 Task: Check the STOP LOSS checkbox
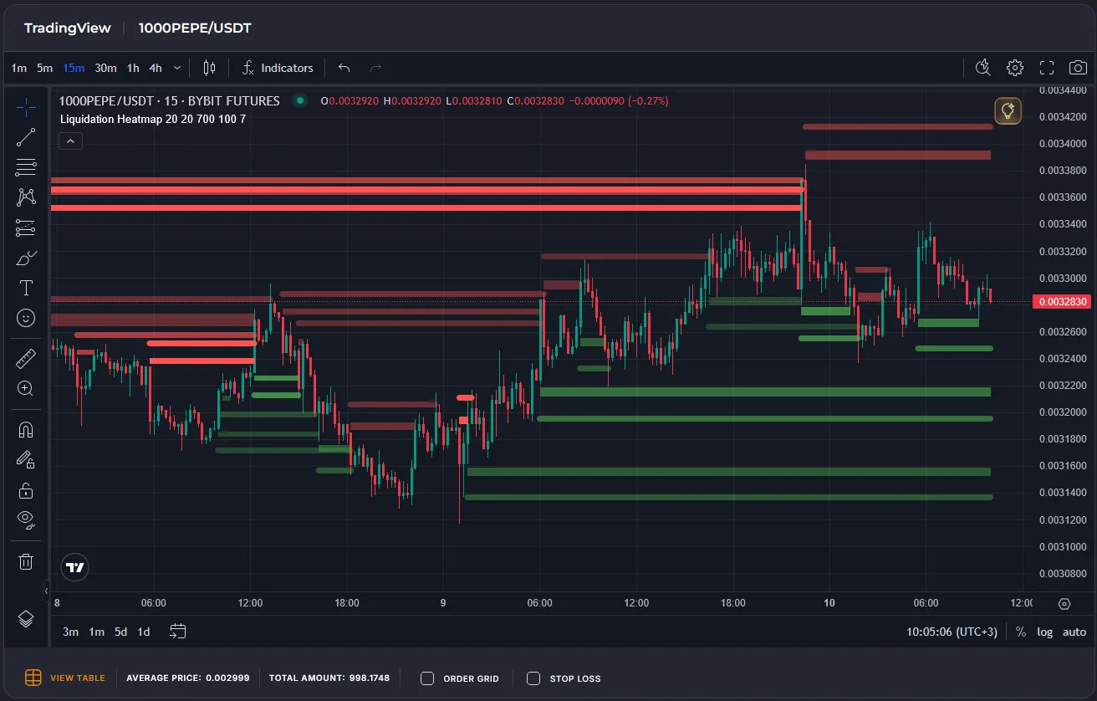tap(532, 678)
